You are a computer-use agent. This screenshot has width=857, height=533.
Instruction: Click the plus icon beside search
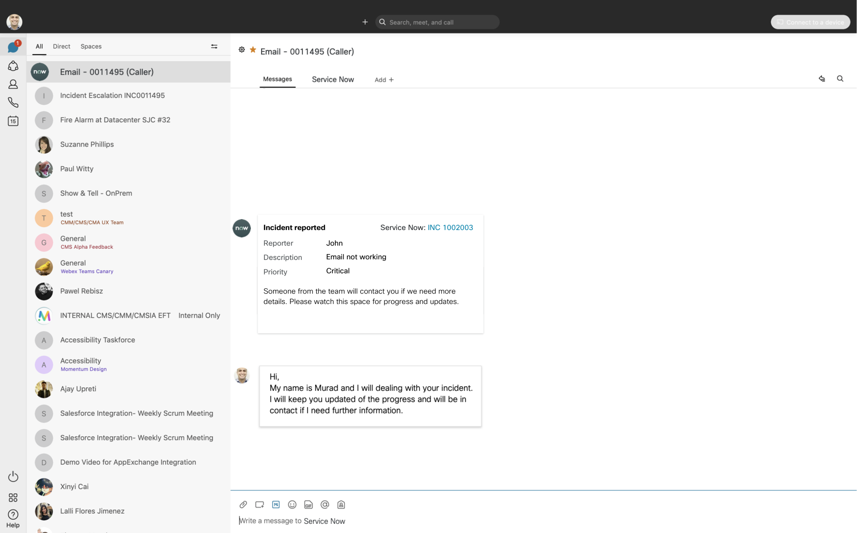pyautogui.click(x=365, y=22)
